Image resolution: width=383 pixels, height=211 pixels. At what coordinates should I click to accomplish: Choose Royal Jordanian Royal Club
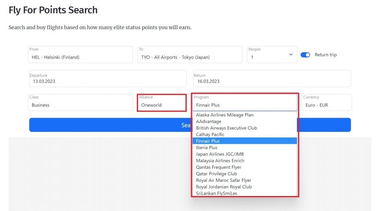click(x=245, y=187)
